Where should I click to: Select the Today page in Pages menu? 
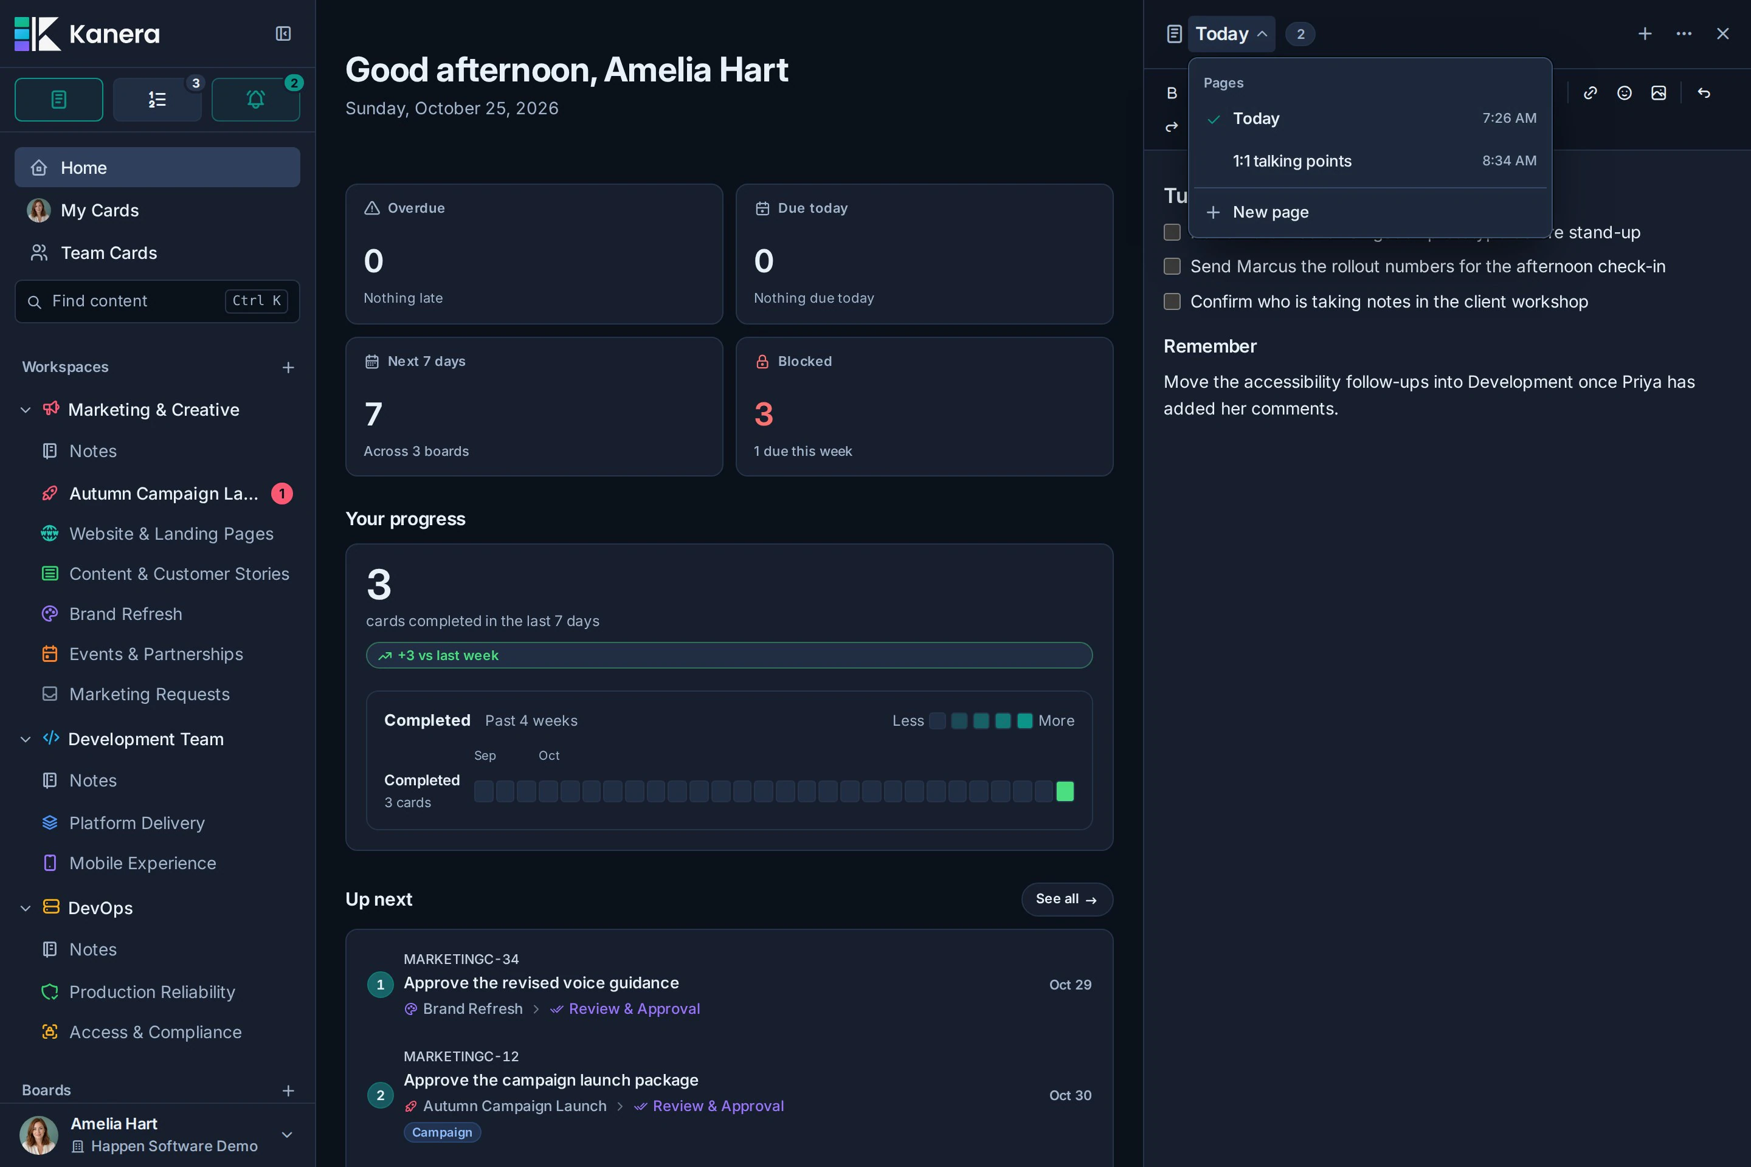click(1370, 119)
